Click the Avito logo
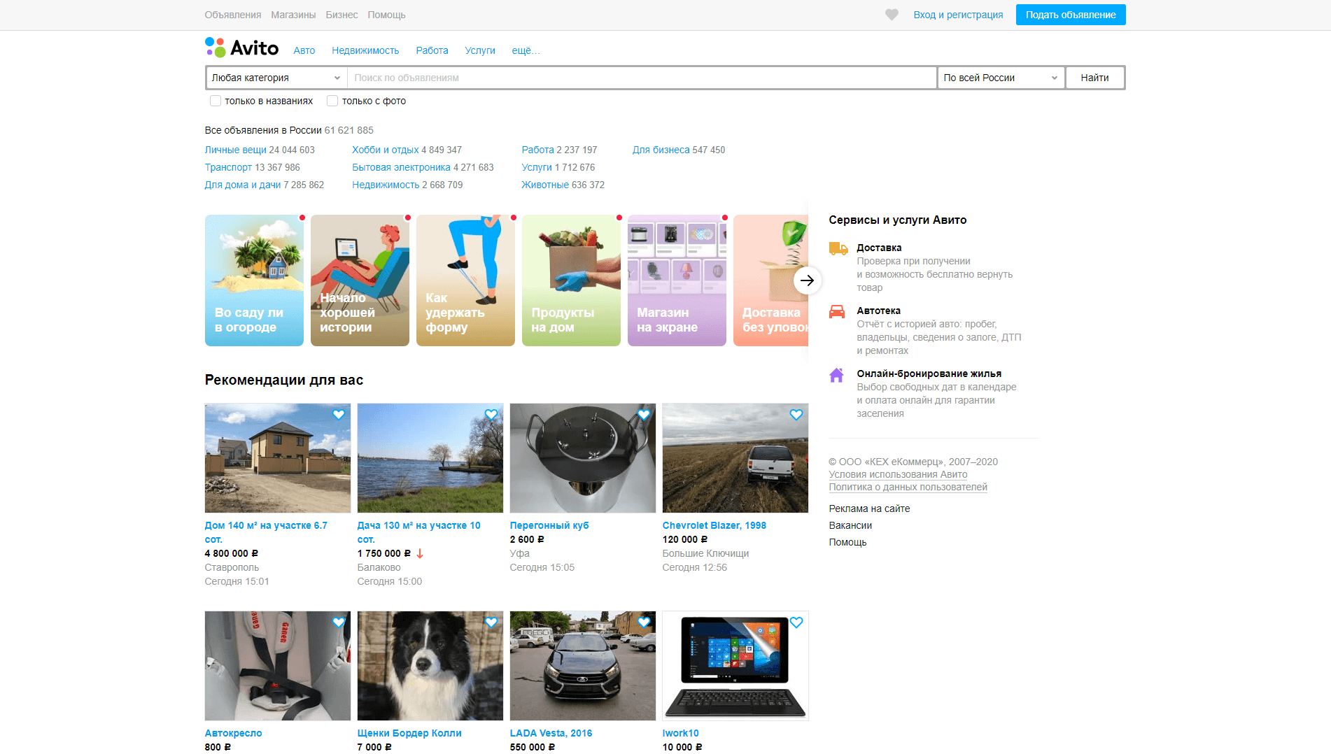Image resolution: width=1331 pixels, height=754 pixels. click(241, 48)
